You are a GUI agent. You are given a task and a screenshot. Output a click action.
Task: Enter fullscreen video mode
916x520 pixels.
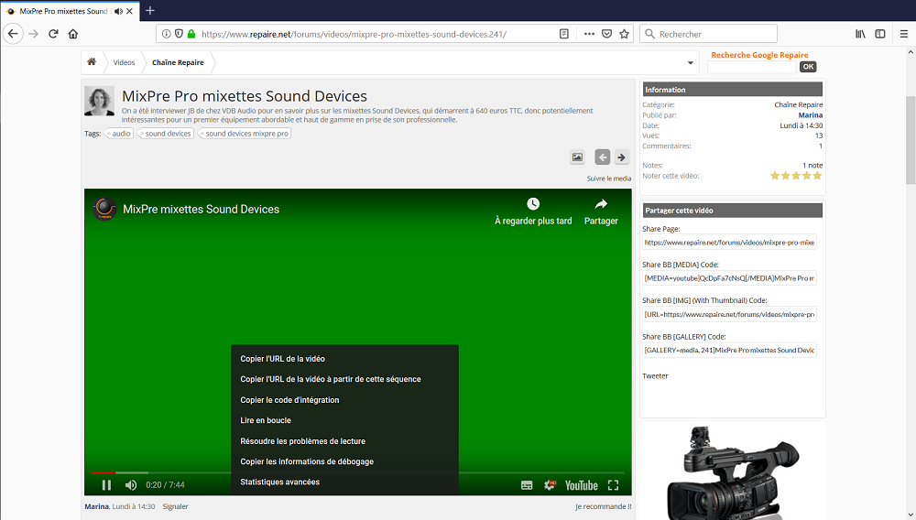[x=614, y=485]
